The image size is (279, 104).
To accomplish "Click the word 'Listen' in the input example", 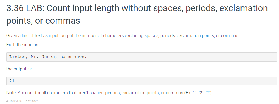I will click(17, 57).
